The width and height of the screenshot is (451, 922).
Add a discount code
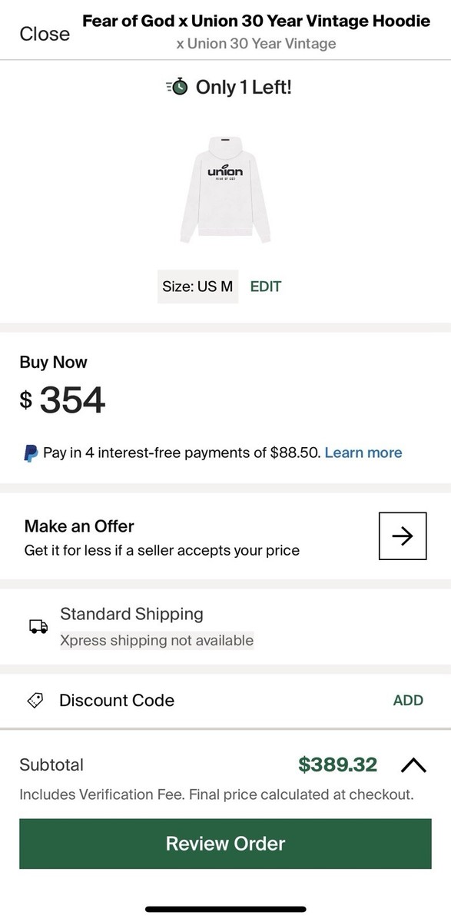[408, 700]
